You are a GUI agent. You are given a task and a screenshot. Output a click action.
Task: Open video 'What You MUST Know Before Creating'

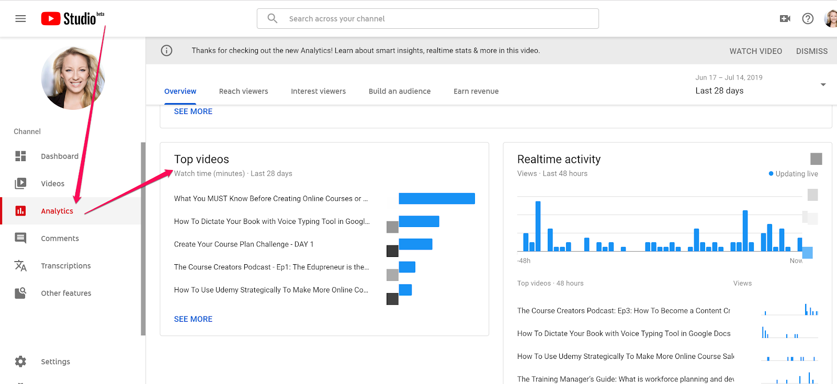(271, 198)
